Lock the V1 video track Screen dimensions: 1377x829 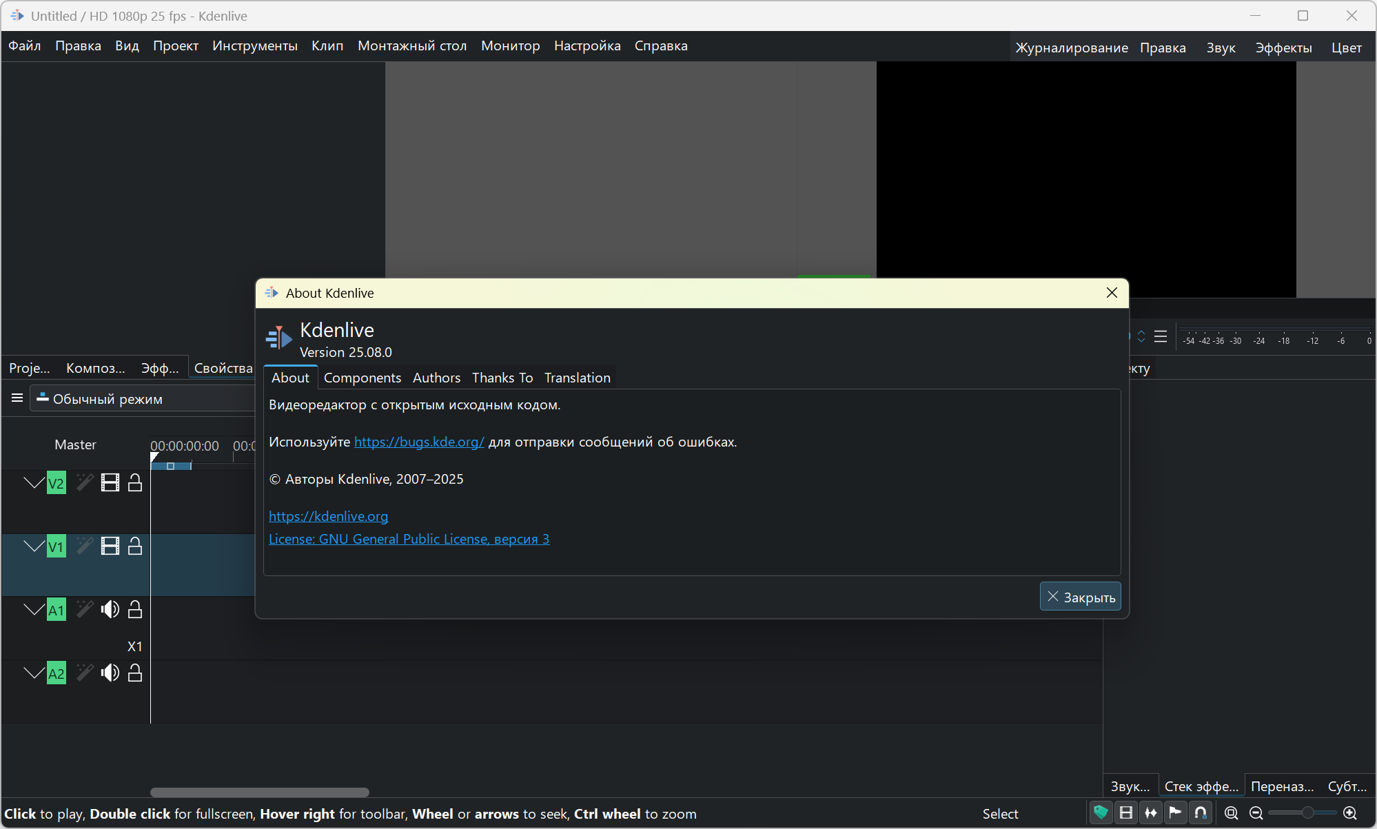(x=135, y=546)
